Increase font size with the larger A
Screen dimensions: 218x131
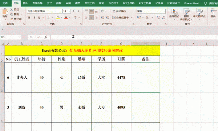coord(74,11)
